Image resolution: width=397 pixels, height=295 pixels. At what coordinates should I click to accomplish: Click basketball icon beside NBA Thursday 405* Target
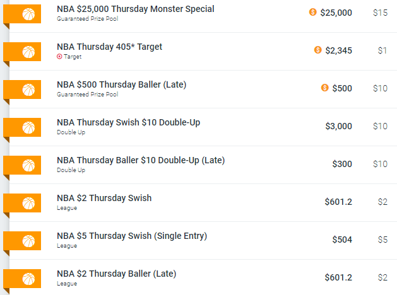[28, 51]
